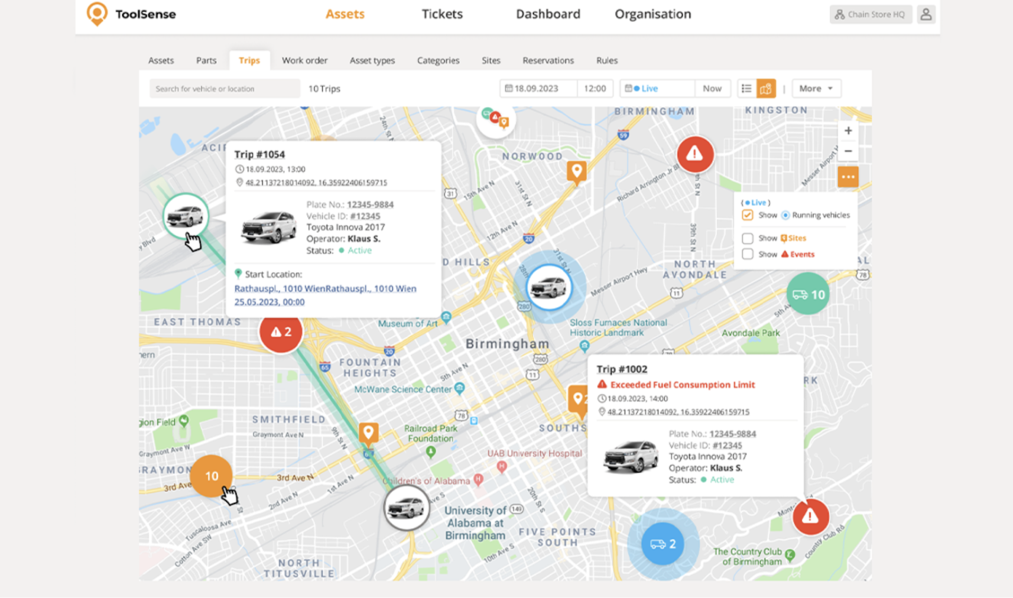The width and height of the screenshot is (1013, 598).
Task: Enable the Show Events checkbox
Action: pos(748,254)
